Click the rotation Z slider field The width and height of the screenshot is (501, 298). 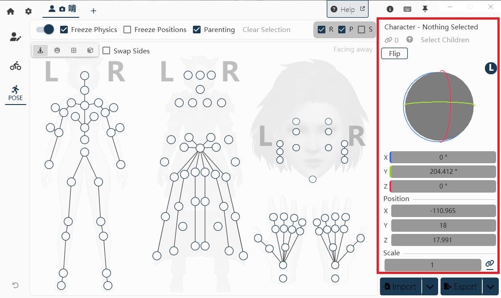(443, 186)
